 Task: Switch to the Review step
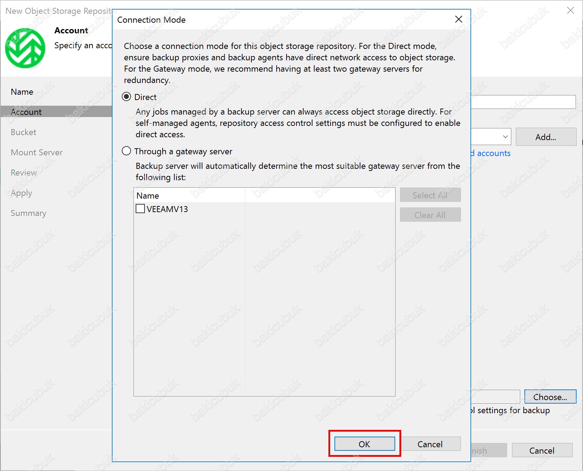[24, 173]
